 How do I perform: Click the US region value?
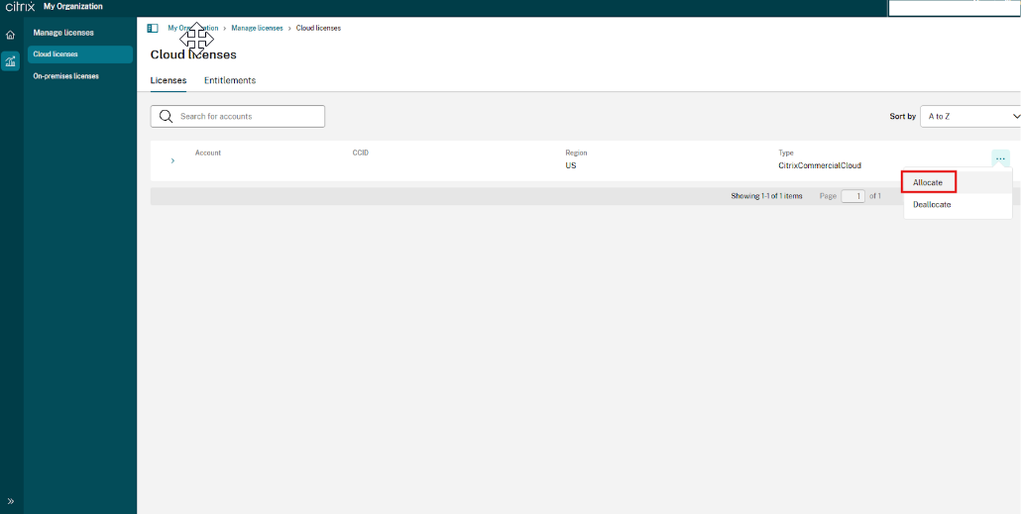[x=571, y=165]
